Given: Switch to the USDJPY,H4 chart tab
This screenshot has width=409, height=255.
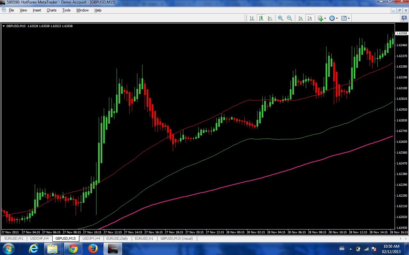Looking at the screenshot, I should (x=91, y=238).
